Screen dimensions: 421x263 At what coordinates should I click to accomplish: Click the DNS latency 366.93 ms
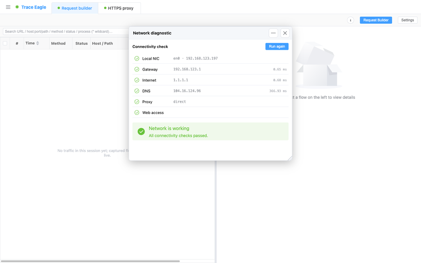pyautogui.click(x=278, y=91)
